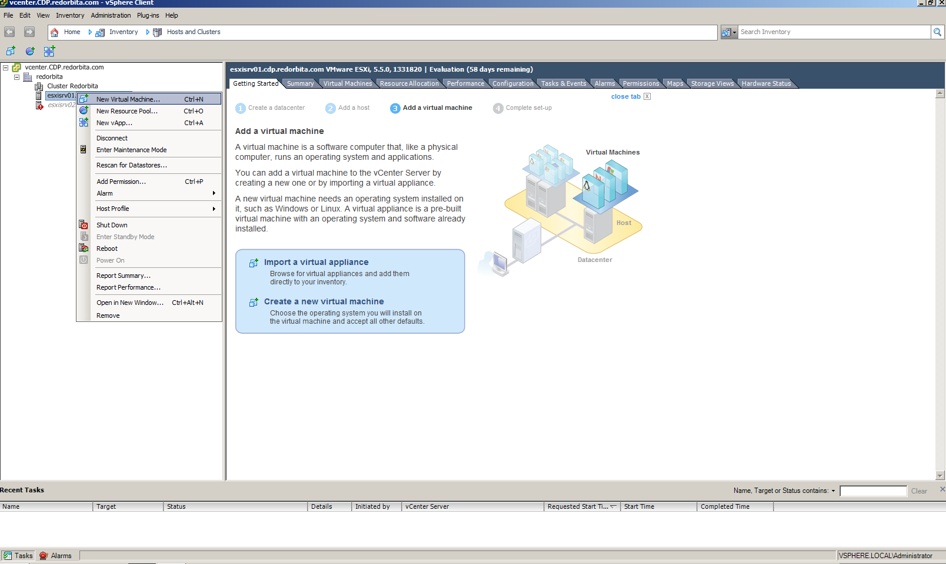The width and height of the screenshot is (946, 564).
Task: Select Rescan for Datastores in context menu
Action: coord(132,165)
